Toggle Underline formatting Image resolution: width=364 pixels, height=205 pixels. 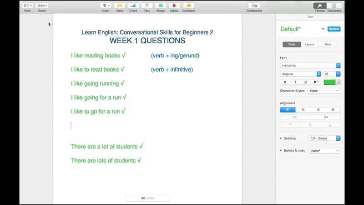[x=305, y=82]
